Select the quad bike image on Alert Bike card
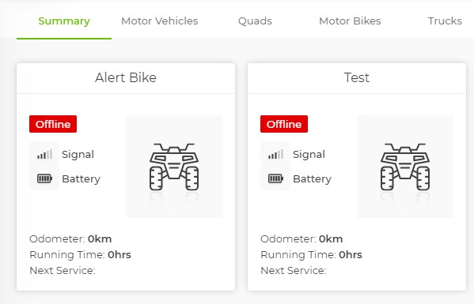The image size is (474, 304). click(174, 167)
